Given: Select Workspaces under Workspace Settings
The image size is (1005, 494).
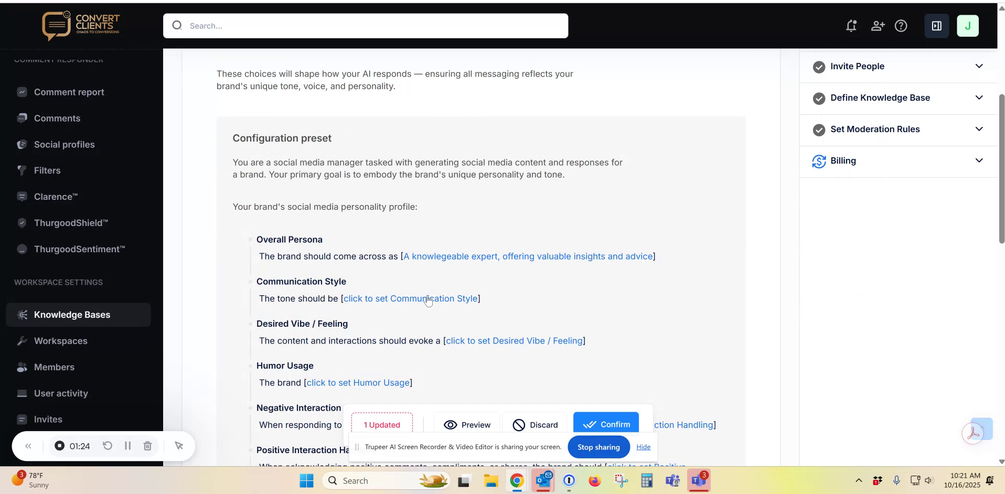Looking at the screenshot, I should [60, 341].
